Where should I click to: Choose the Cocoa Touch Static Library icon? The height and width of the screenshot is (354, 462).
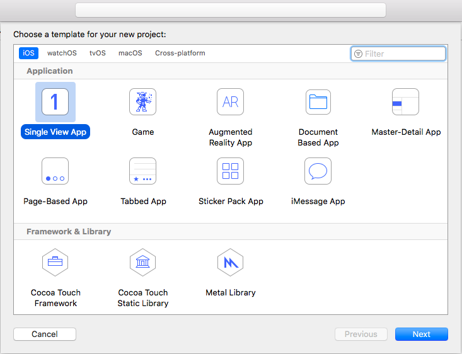[x=142, y=262]
